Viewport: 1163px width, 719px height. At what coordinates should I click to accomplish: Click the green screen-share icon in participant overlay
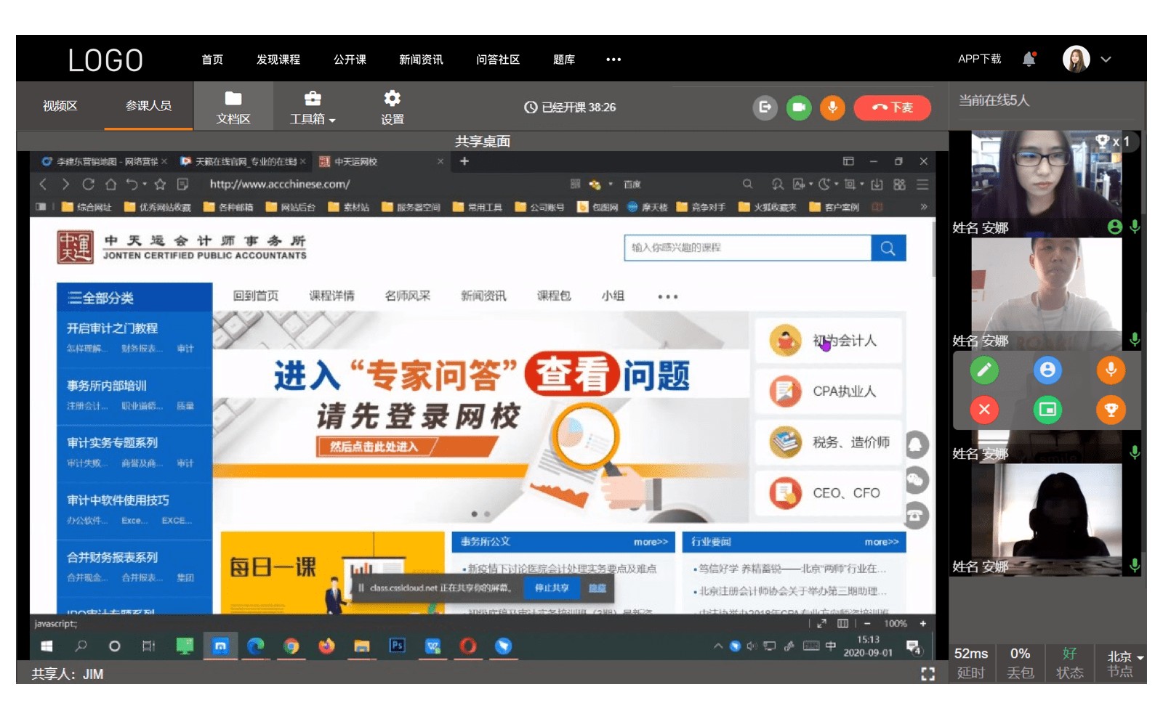(1047, 410)
